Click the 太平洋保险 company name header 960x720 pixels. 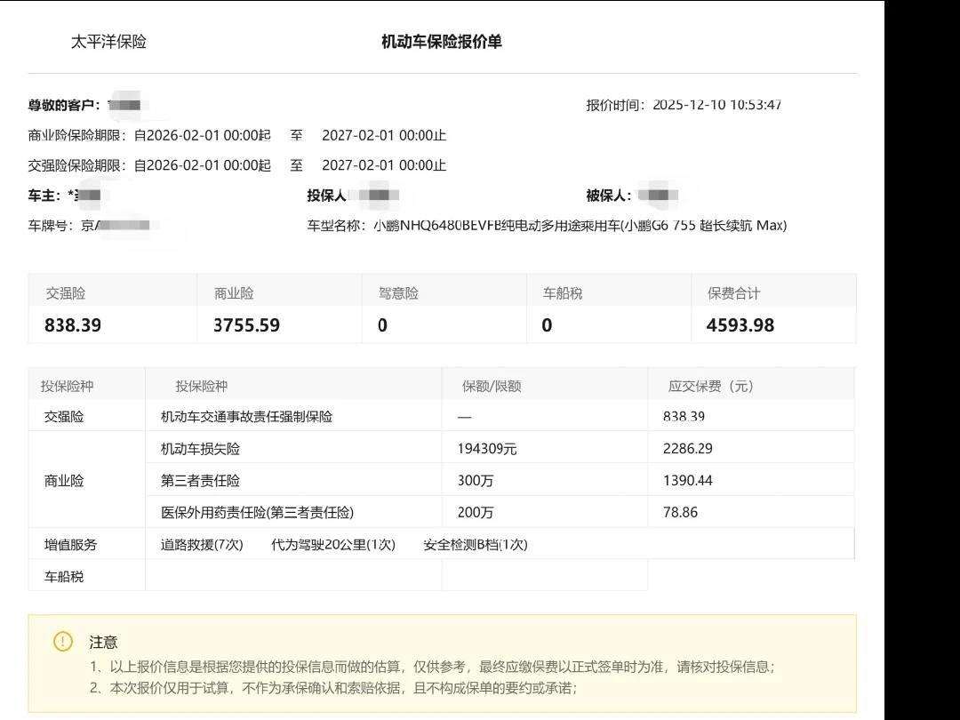108,42
